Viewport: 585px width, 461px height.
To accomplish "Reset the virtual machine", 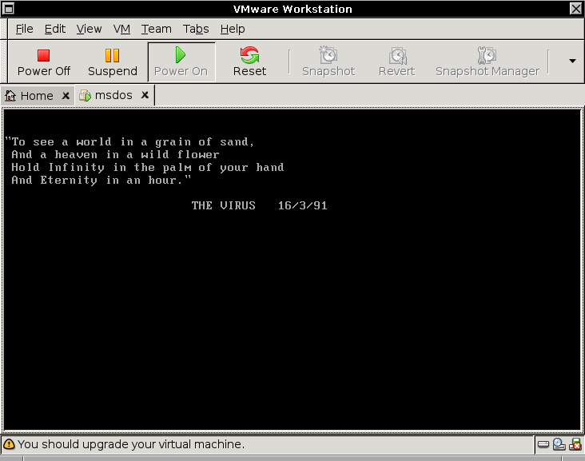I will tap(249, 62).
